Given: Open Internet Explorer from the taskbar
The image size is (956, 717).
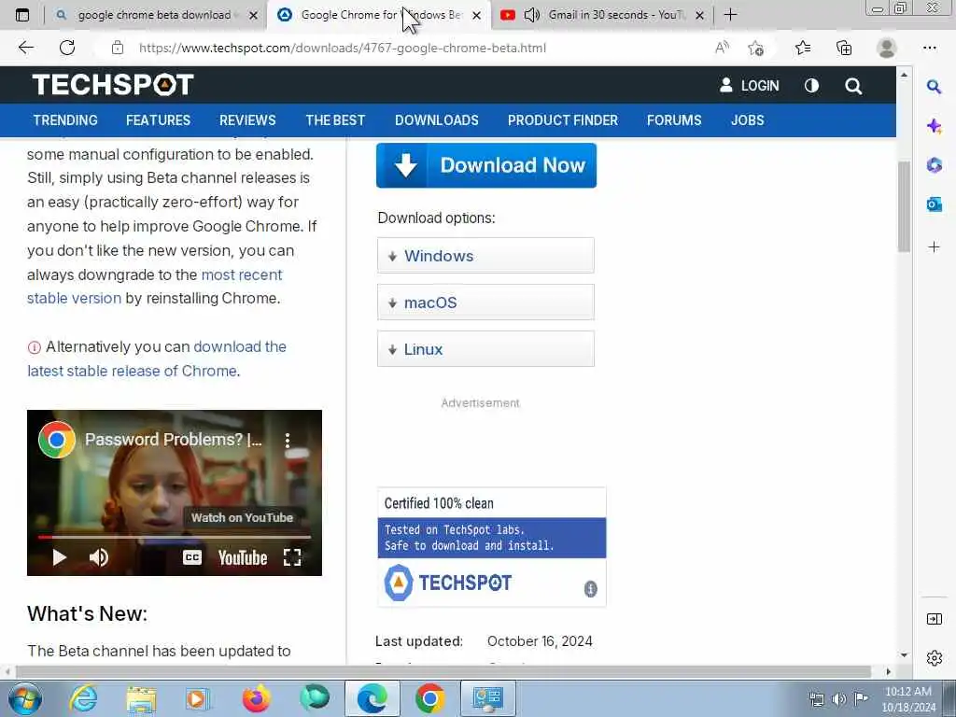Looking at the screenshot, I should coord(83,698).
